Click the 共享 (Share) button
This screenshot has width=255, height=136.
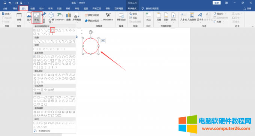point(247,9)
